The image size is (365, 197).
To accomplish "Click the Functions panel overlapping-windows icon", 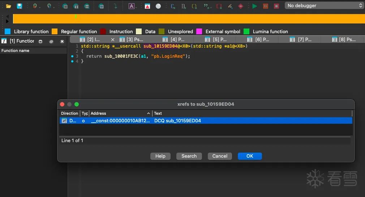I will pos(51,41).
